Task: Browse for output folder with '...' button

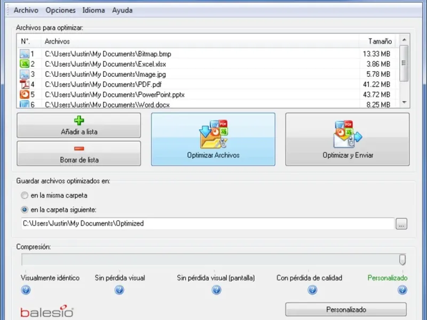Action: (x=401, y=223)
